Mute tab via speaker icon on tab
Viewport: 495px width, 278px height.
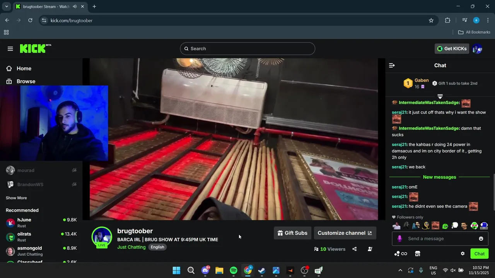[x=75, y=7]
